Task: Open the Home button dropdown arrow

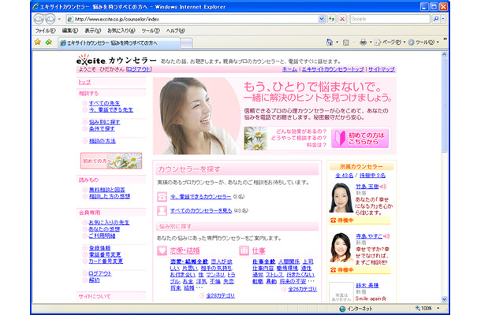Action: (337, 43)
